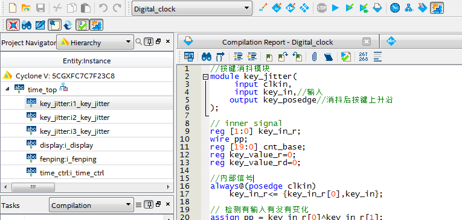The image size is (462, 220).
Task: Open the Programmer icon
Action: pyautogui.click(x=423, y=8)
